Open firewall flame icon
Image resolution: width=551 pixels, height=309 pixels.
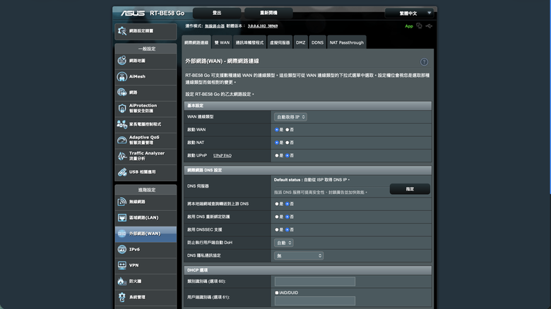[x=122, y=281]
